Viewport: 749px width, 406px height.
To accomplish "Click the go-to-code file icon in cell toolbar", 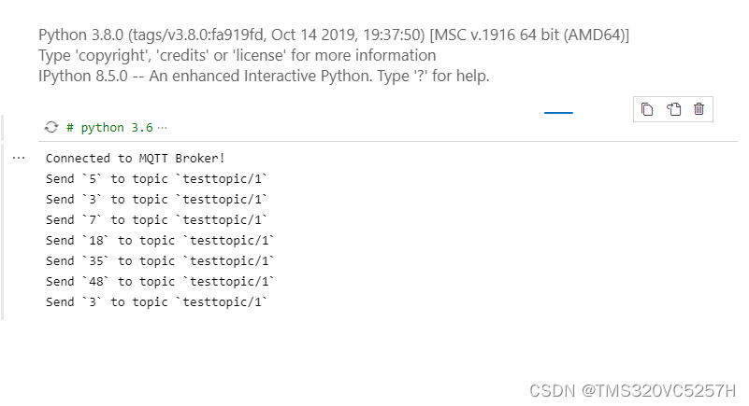I will 673,109.
